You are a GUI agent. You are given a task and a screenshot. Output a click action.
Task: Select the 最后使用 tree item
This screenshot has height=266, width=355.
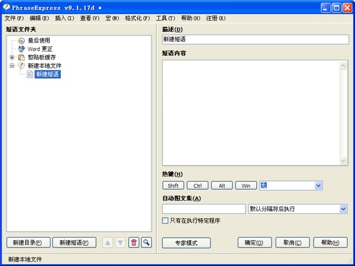click(x=39, y=41)
